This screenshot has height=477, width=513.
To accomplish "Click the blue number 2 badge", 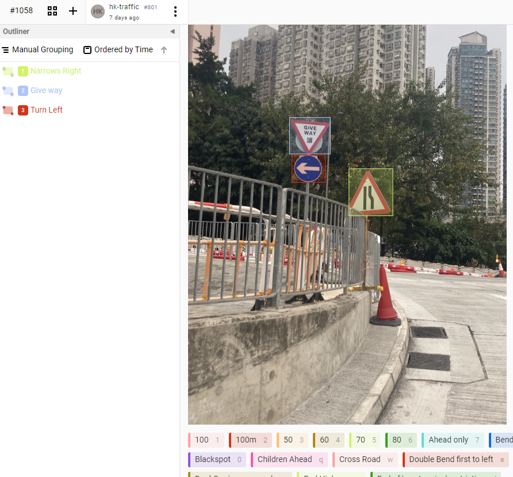I will (23, 91).
